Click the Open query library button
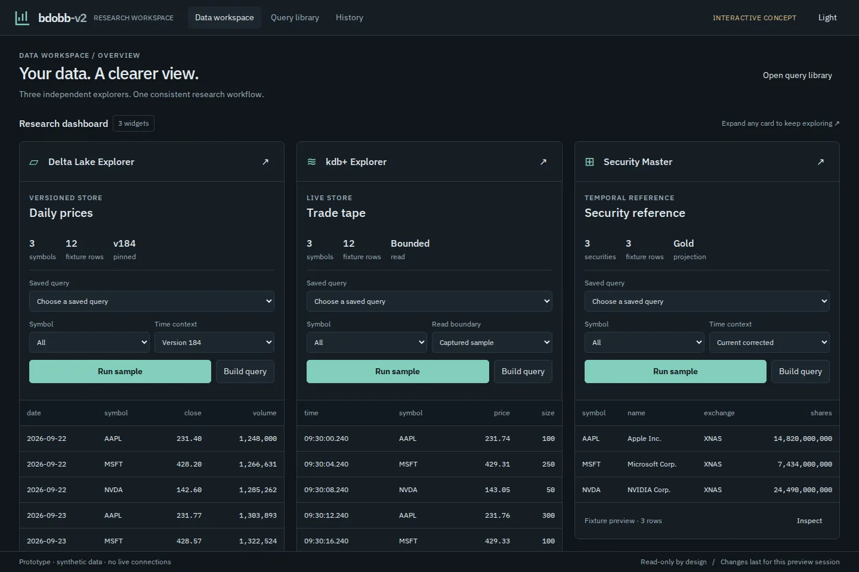Viewport: 859px width, 572px height. (x=798, y=75)
